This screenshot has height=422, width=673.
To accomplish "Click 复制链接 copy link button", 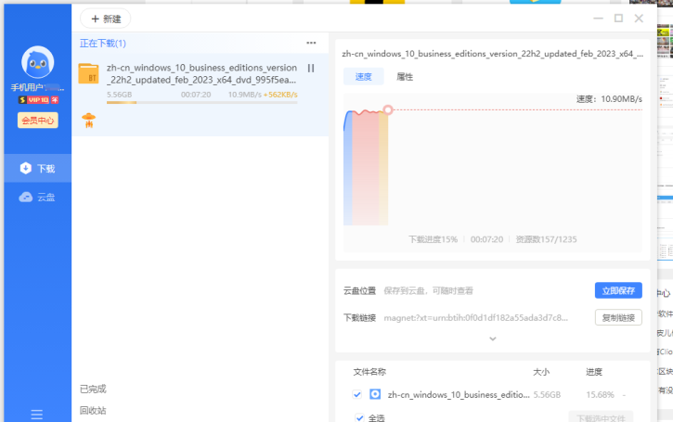I will [x=618, y=317].
